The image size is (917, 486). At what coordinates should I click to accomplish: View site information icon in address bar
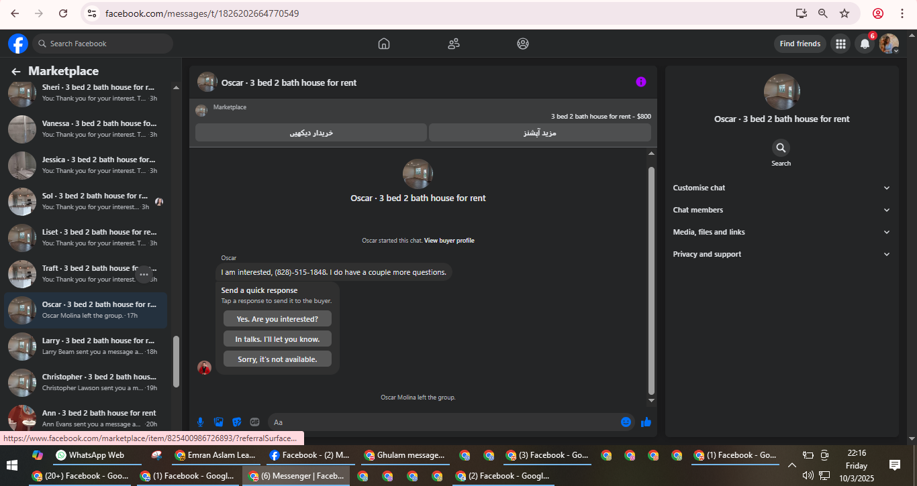[x=93, y=13]
